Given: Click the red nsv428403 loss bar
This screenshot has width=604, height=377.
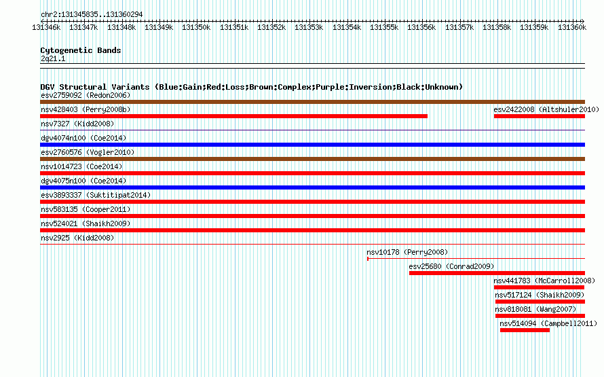Looking at the screenshot, I should (x=234, y=116).
